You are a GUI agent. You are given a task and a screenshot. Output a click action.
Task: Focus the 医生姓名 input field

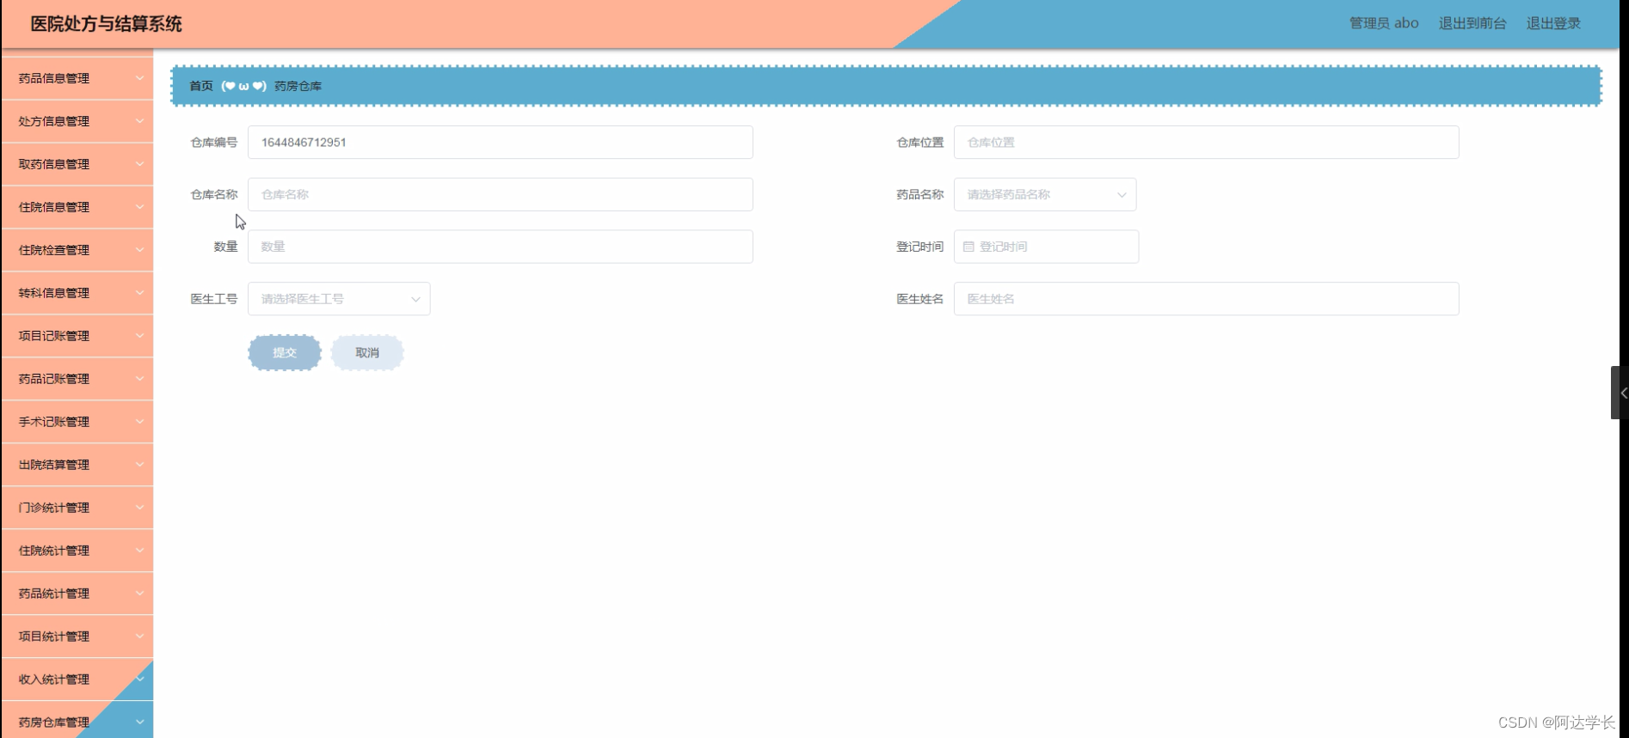coord(1206,299)
